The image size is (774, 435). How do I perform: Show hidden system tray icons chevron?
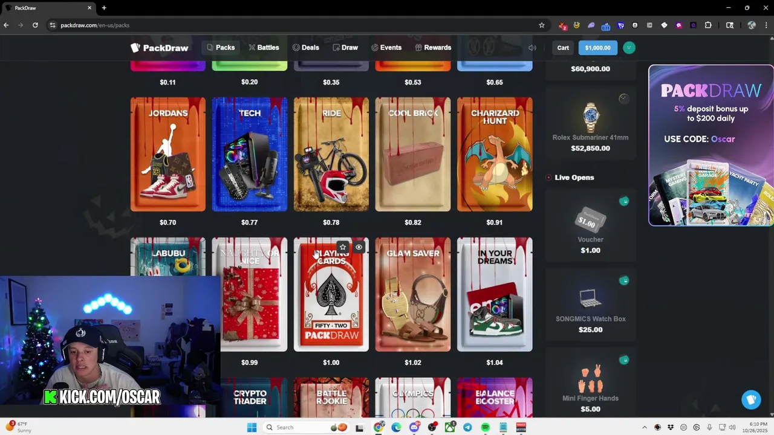tap(644, 427)
